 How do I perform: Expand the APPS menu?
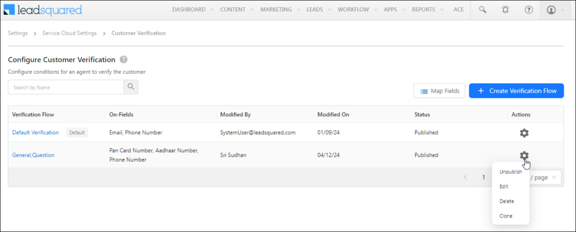pyautogui.click(x=394, y=10)
